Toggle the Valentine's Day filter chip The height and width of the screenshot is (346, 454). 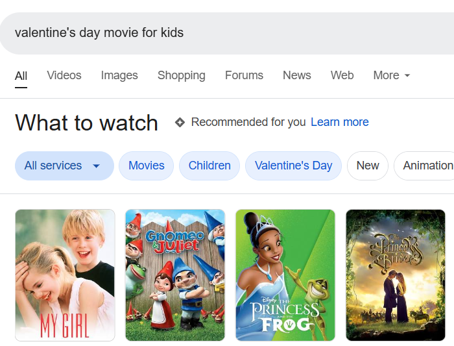(x=293, y=166)
